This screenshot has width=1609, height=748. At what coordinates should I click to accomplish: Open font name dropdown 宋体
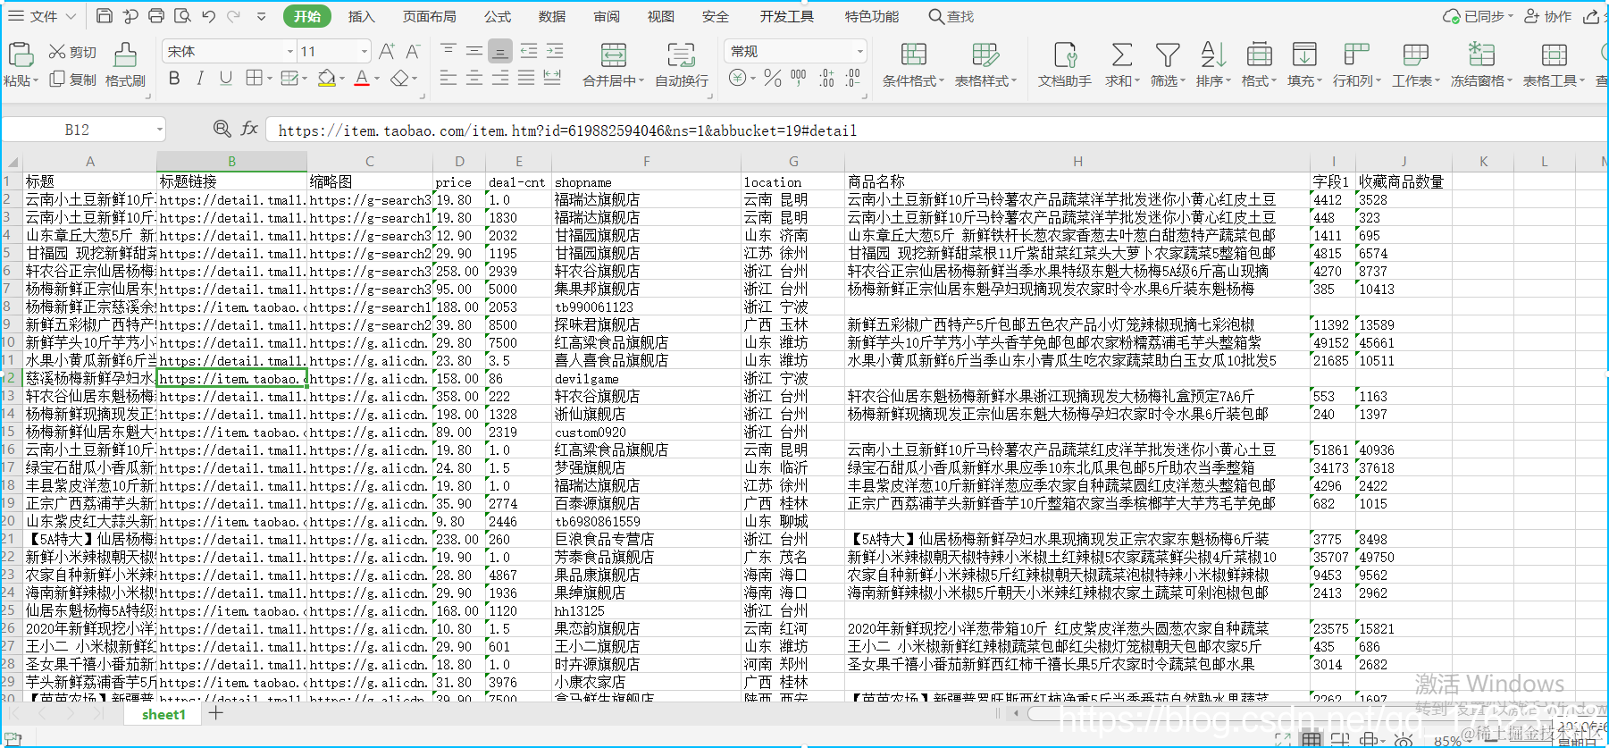pyautogui.click(x=290, y=52)
